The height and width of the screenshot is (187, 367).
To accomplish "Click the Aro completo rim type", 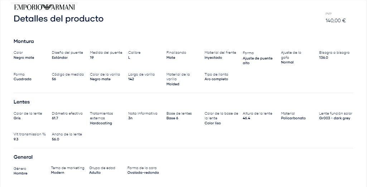I will pos(216,79).
